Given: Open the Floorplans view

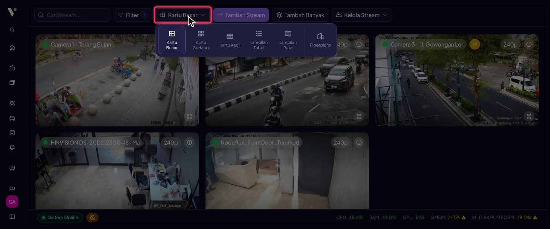Looking at the screenshot, I should click(320, 40).
